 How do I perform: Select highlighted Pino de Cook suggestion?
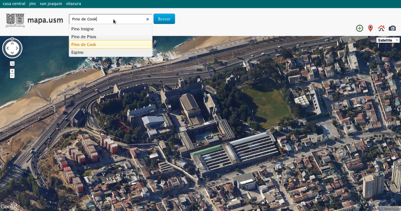pyautogui.click(x=110, y=44)
